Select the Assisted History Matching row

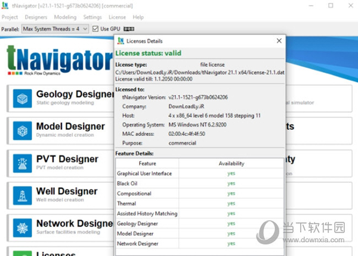click(x=200, y=213)
